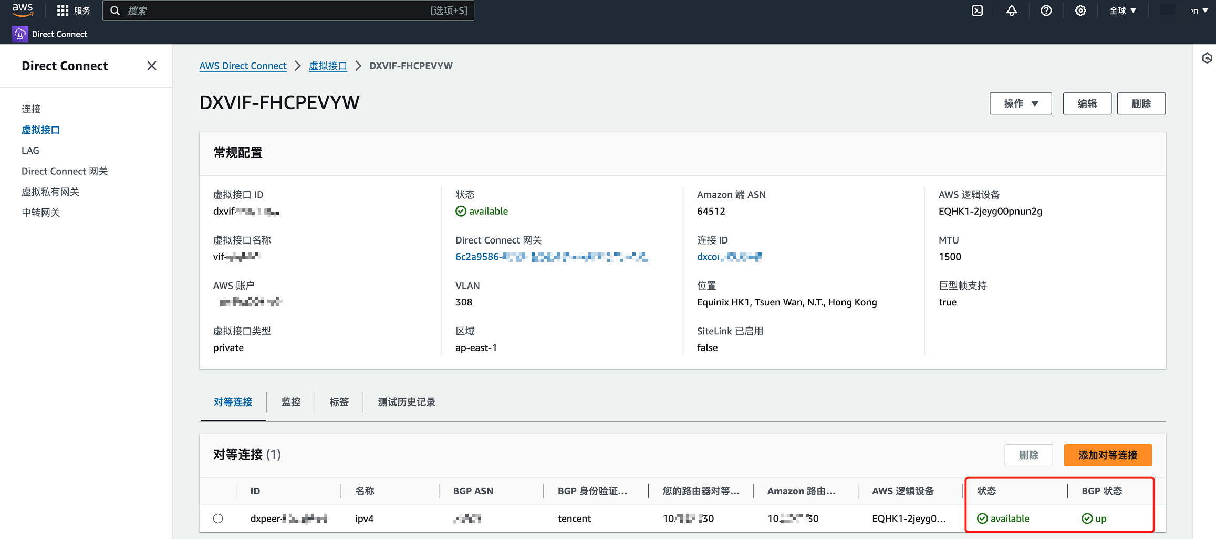Launch CloudShell terminal icon
The width and height of the screenshot is (1216, 539).
pyautogui.click(x=977, y=10)
